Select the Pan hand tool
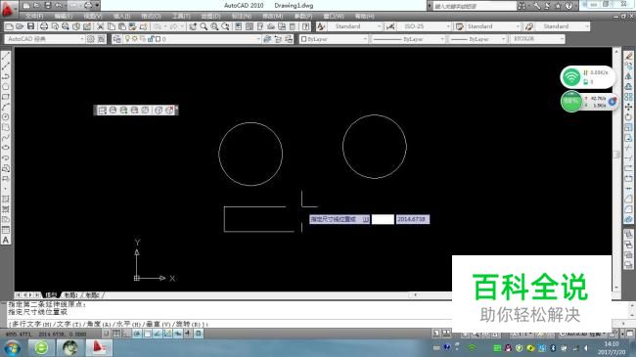636x357 pixels. pos(193,26)
